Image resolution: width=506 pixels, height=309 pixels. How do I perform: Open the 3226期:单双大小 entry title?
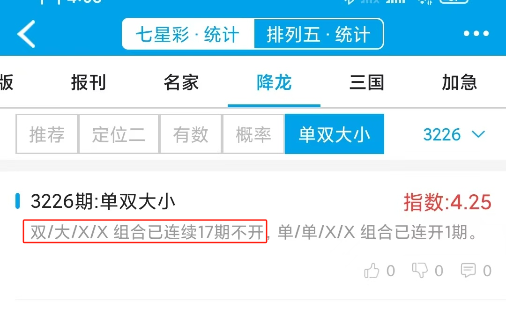click(x=103, y=202)
